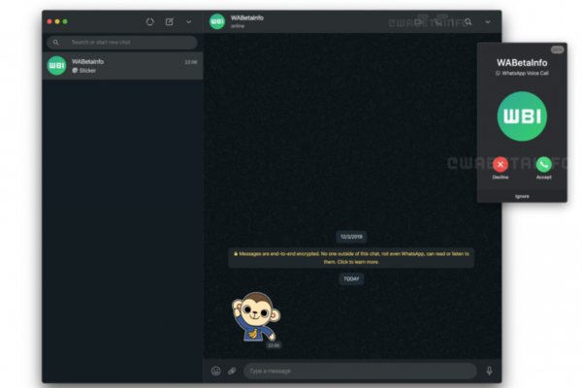Screen dimensions: 582x388
Task: Click the BETA badge on the call popup
Action: pos(557,49)
